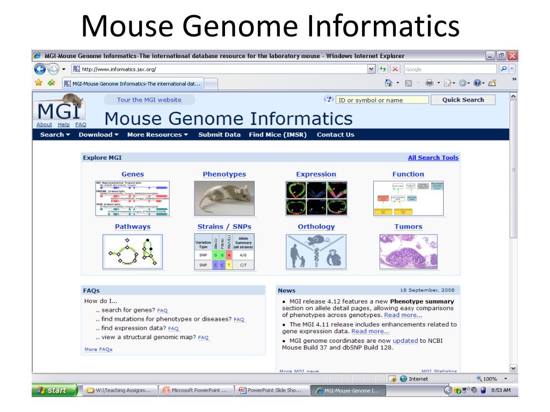Viewport: 550px width, 412px height.
Task: Expand the toolbar overflow chevron
Action: [514, 79]
